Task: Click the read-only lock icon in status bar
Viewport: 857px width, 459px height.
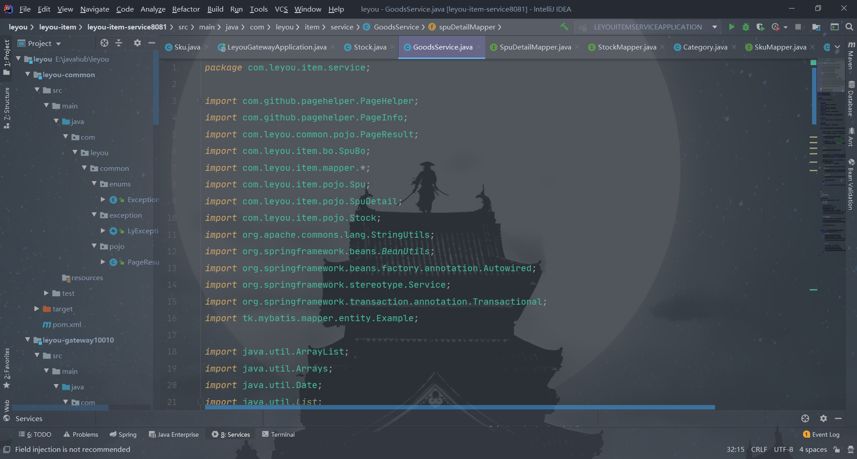Action: (837, 450)
